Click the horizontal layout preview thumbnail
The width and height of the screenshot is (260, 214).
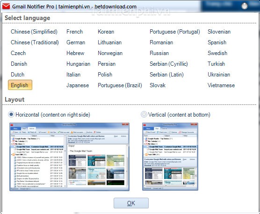coord(69,157)
